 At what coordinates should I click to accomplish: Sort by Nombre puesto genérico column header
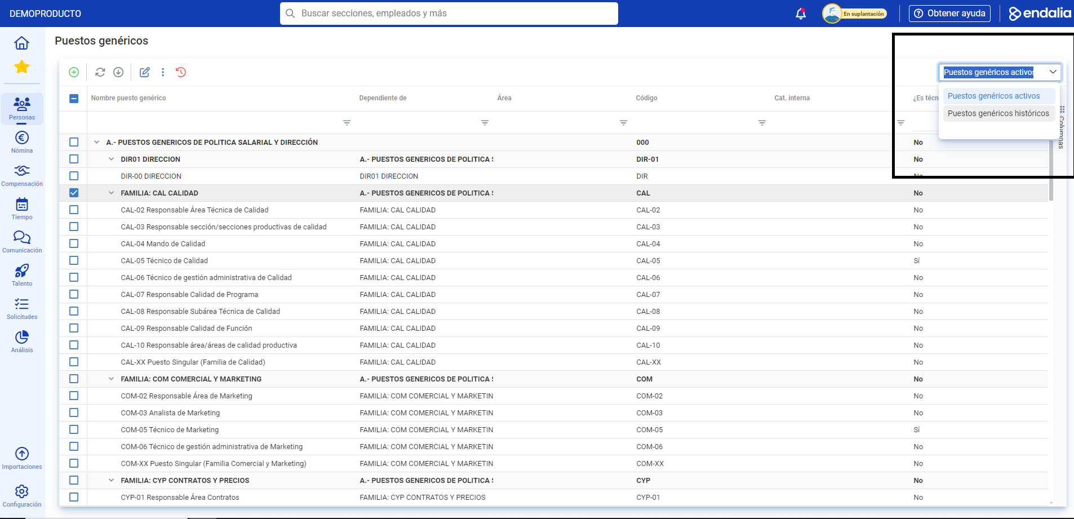[x=128, y=98]
